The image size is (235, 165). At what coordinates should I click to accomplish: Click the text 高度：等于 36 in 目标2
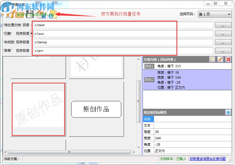click(x=168, y=73)
